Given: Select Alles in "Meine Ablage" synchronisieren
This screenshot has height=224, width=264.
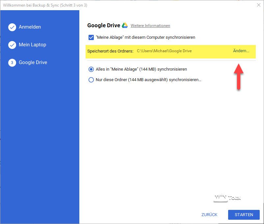Looking at the screenshot, I should (x=91, y=69).
